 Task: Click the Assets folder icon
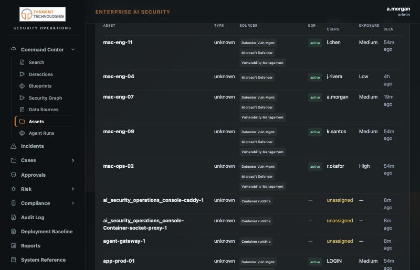(22, 122)
